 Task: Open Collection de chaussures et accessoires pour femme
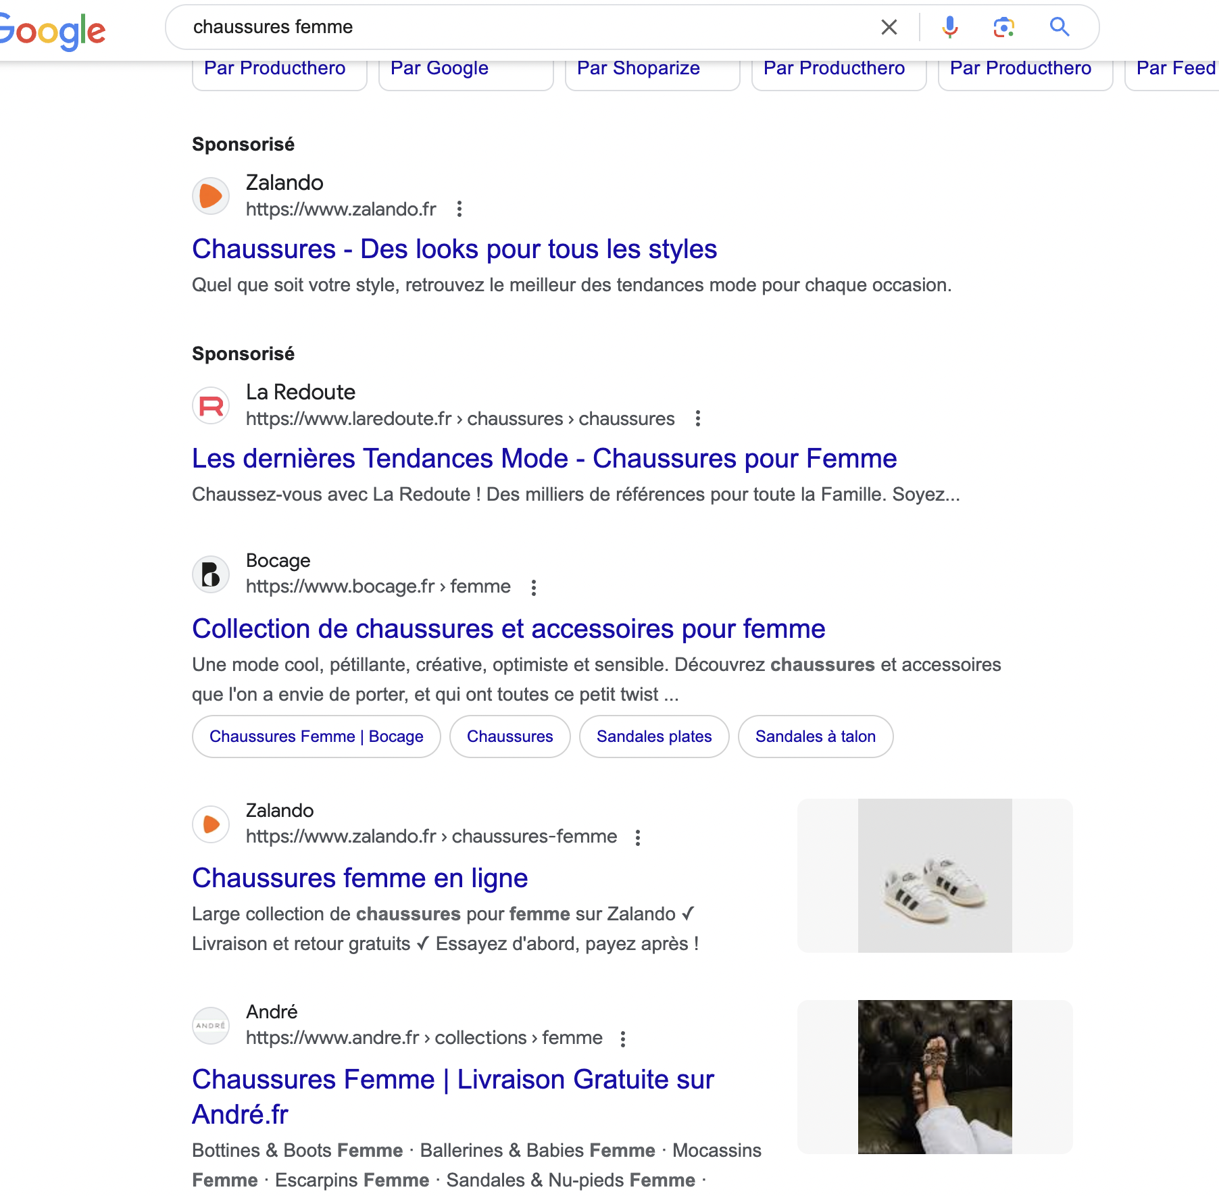click(508, 628)
